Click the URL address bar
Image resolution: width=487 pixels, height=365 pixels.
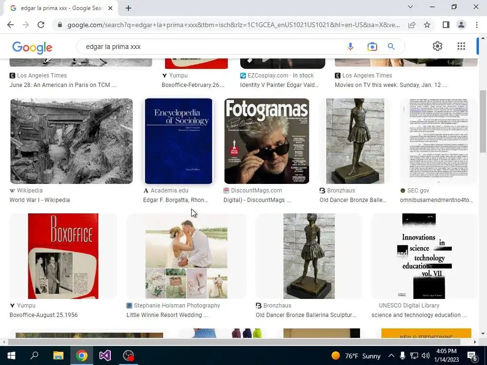233,25
